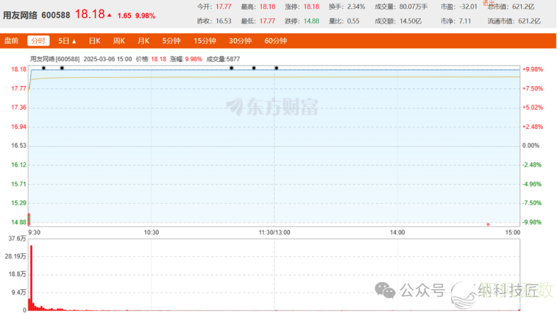Click the 总市值 value 621.2亿
557x313 pixels.
tap(523, 7)
